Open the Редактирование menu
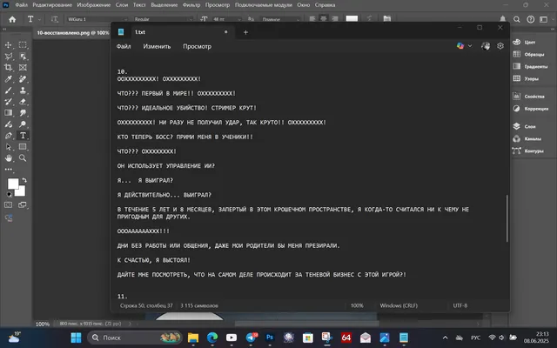Screen dimensions: 557x348 click(52, 5)
